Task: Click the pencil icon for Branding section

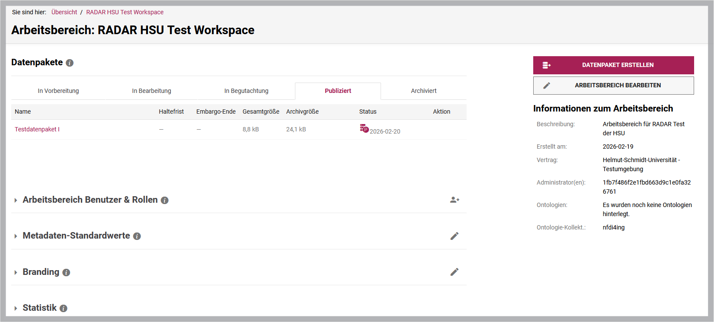Action: [455, 272]
